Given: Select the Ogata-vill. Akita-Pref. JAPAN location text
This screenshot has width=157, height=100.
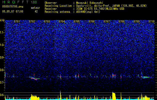Looking at the screenshot, I should (111, 6).
